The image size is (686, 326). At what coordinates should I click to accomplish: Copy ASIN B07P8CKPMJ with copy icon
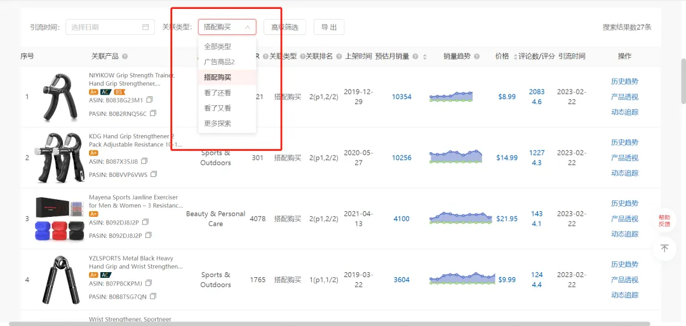coord(149,283)
